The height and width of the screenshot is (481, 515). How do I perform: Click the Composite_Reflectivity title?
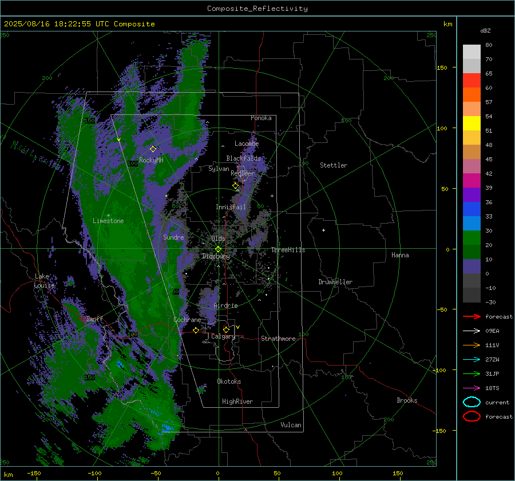[x=257, y=9]
